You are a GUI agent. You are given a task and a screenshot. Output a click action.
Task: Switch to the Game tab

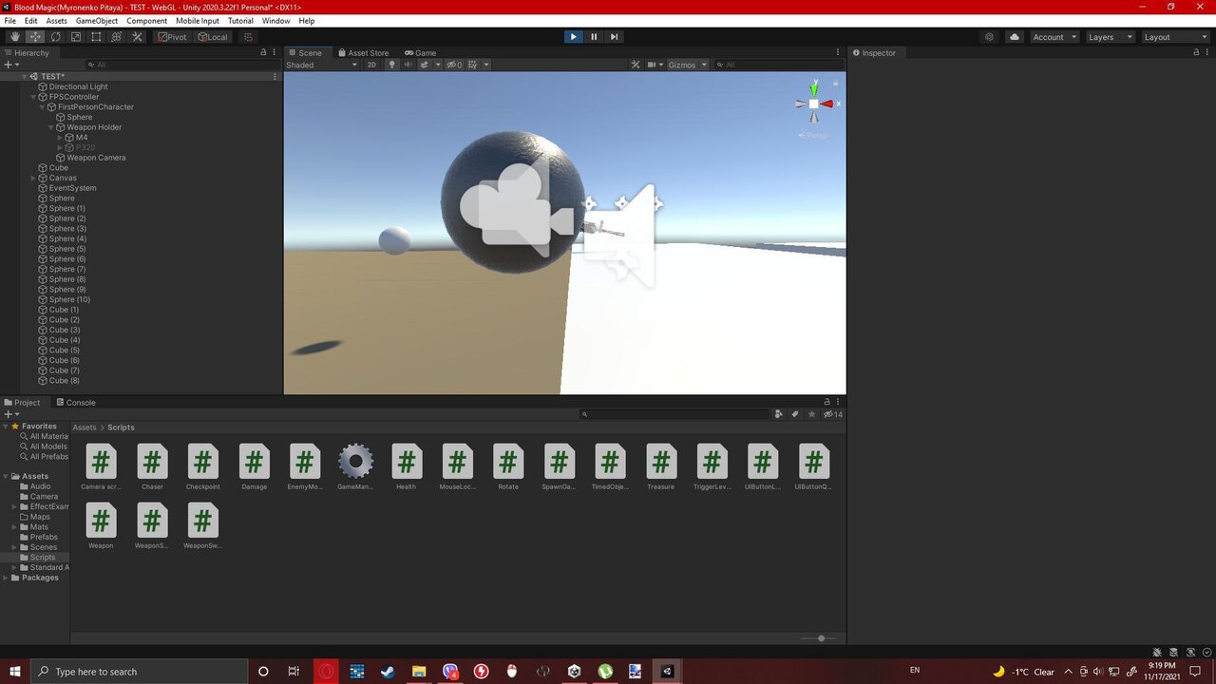click(420, 53)
